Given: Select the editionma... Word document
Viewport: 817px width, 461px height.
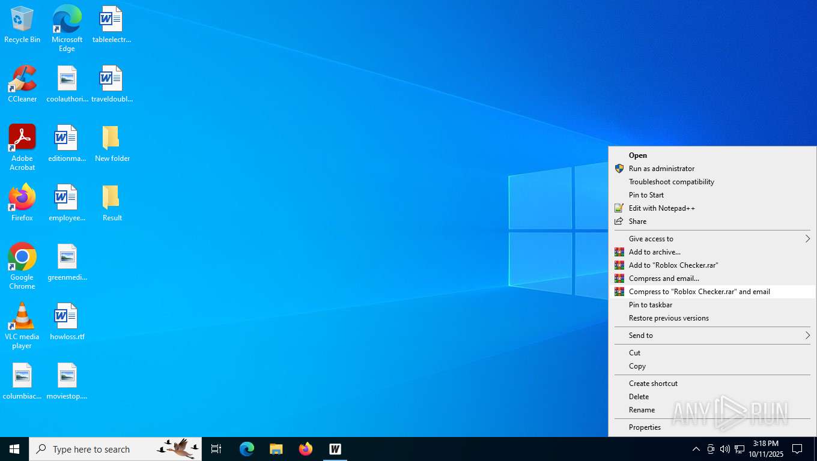Looking at the screenshot, I should coord(67,144).
